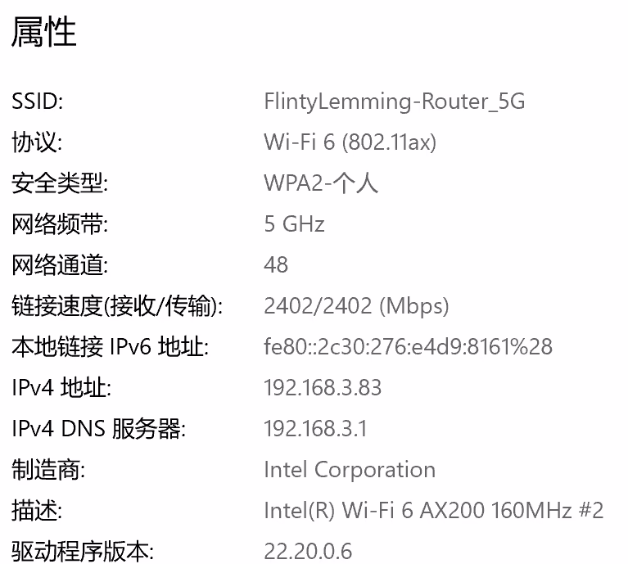Click the DNS server address 192.168.3.1

(x=315, y=429)
